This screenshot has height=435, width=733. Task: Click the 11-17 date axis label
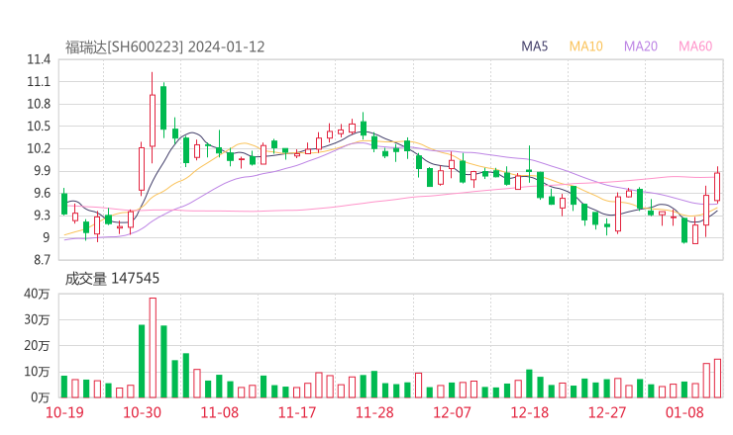point(297,412)
